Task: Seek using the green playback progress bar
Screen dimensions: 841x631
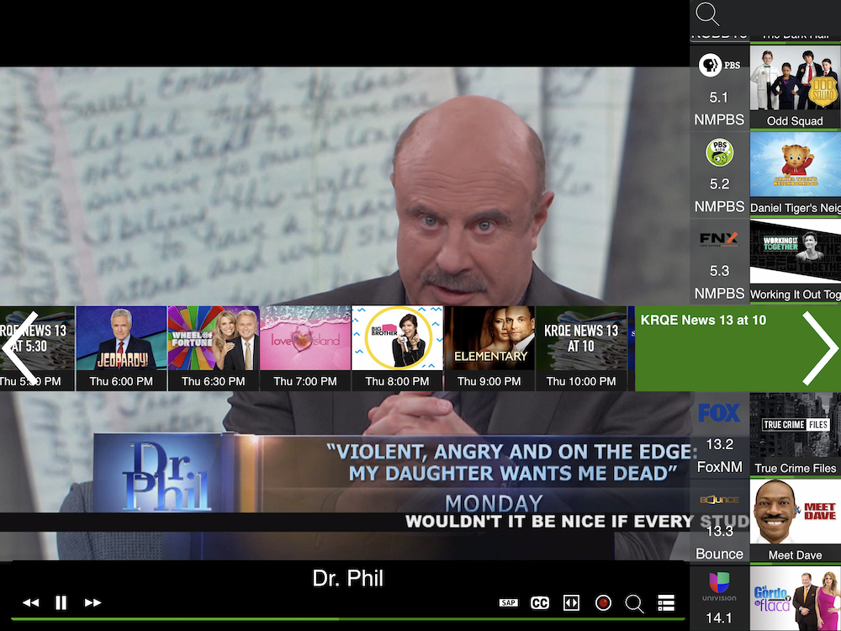Action: [x=347, y=619]
